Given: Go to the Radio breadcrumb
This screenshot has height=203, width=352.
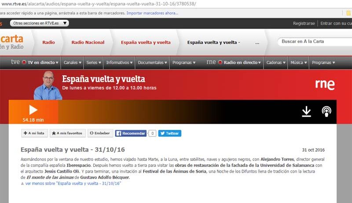Looking at the screenshot, I should [x=48, y=42].
